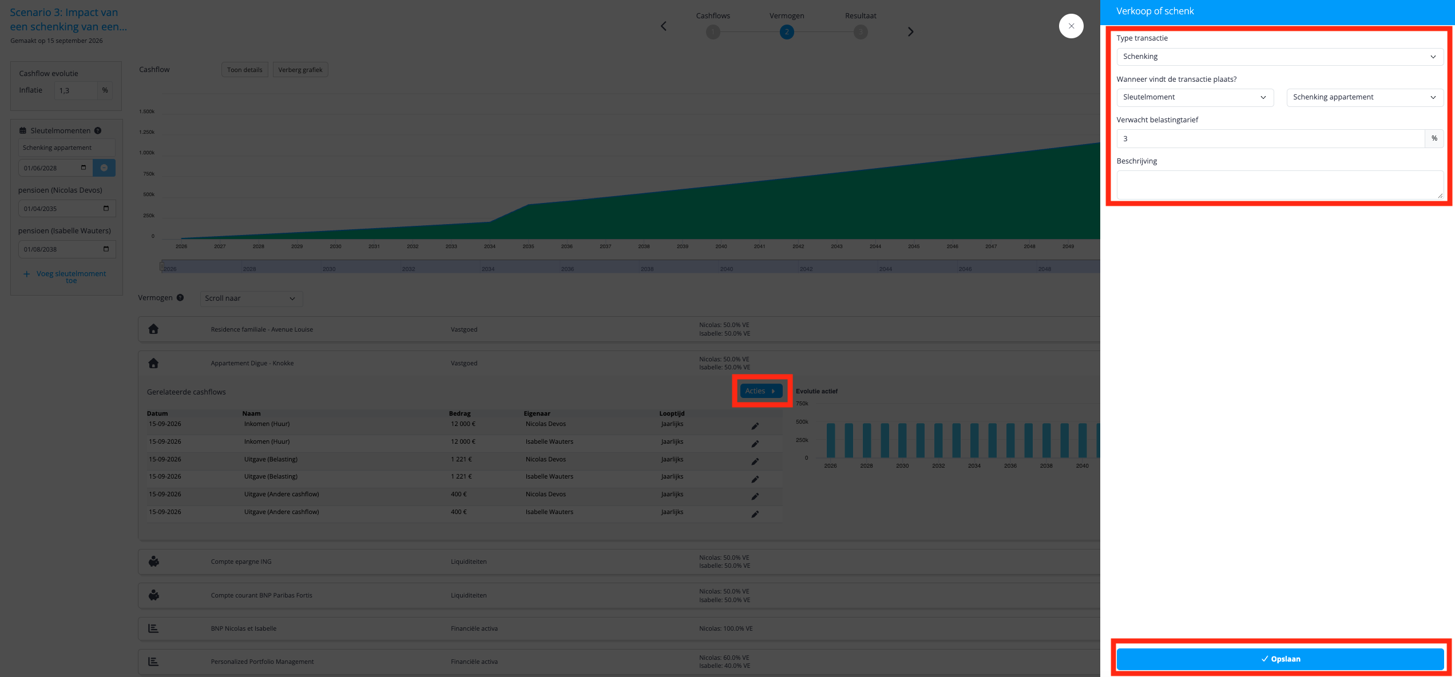Go back with the previous step arrow
Image resolution: width=1455 pixels, height=677 pixels.
[x=664, y=26]
